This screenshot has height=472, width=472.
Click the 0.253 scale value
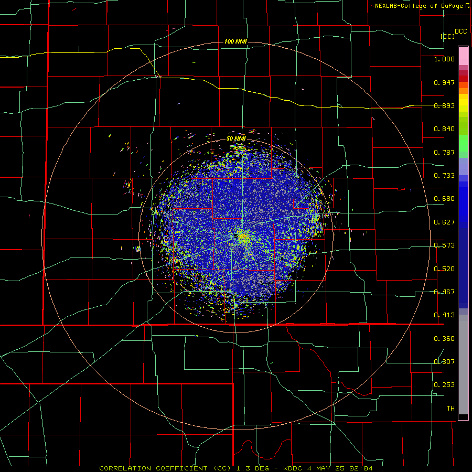444,385
